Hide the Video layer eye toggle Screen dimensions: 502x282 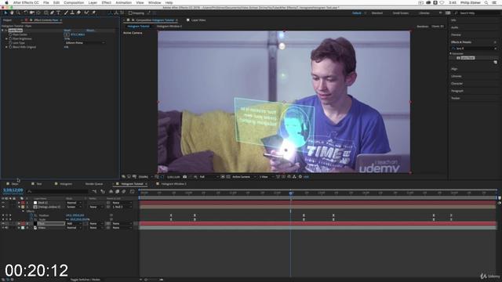3,228
